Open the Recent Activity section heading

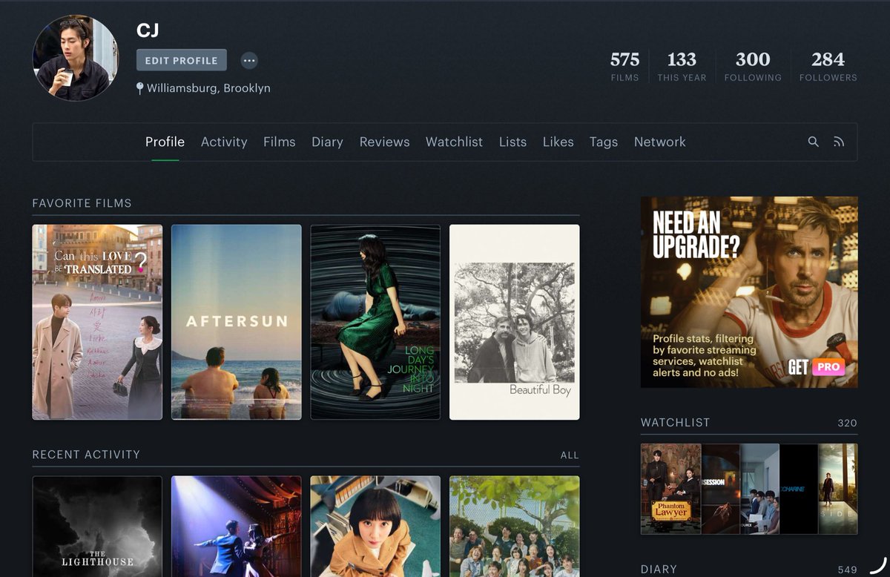[x=86, y=454]
